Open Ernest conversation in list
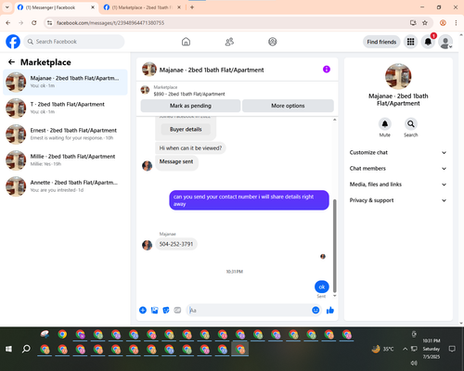The height and width of the screenshot is (371, 464). [65, 134]
